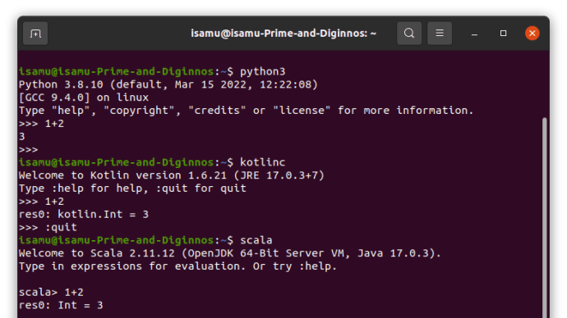Image resolution: width=567 pixels, height=318 pixels.
Task: Click the res0: kotlin.Int = 3 output
Action: coord(84,214)
